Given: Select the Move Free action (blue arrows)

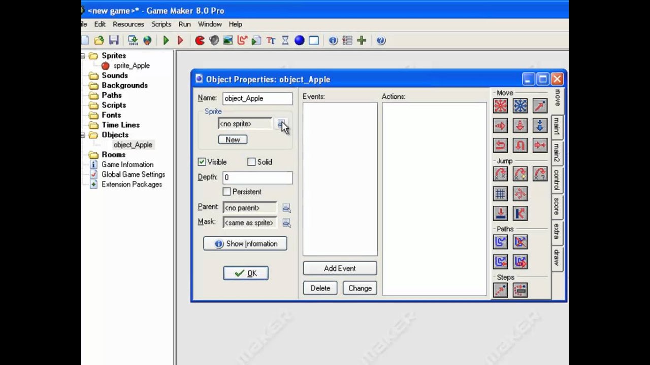Looking at the screenshot, I should point(520,106).
